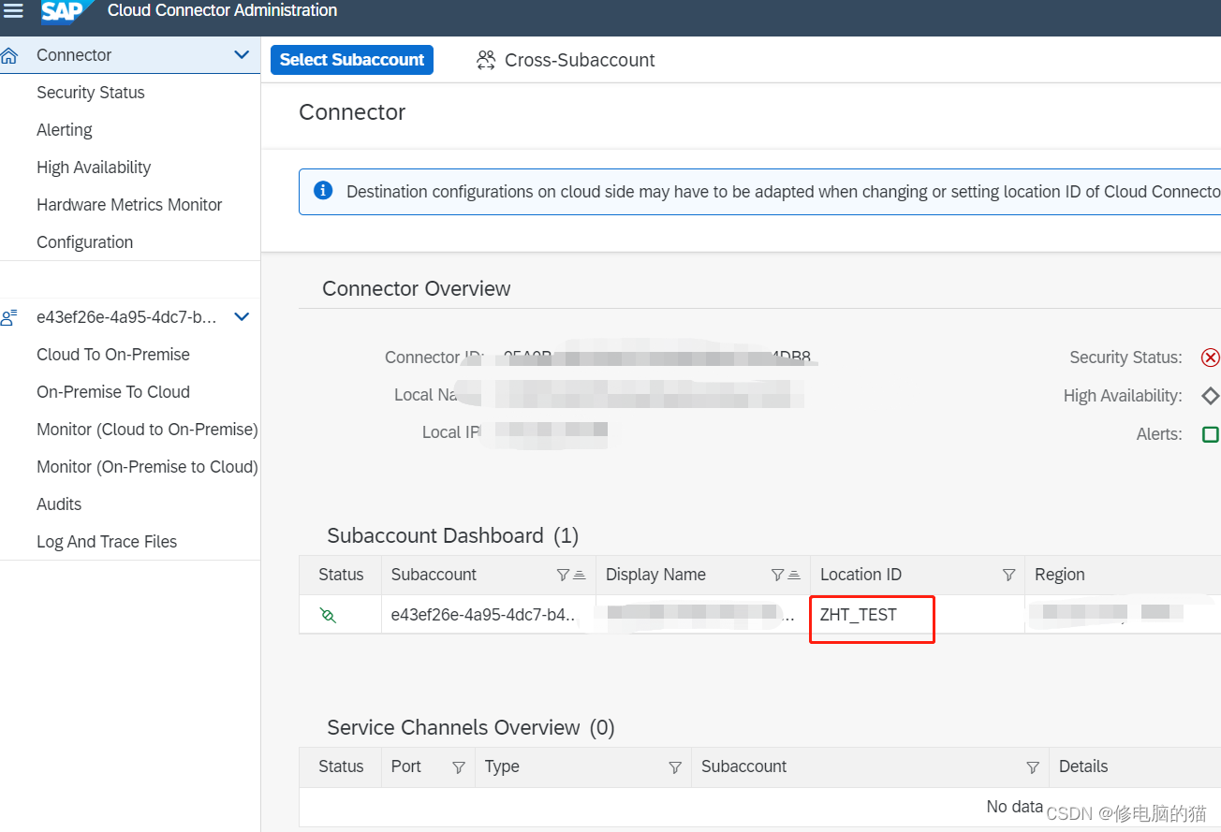The width and height of the screenshot is (1221, 832).
Task: Click Cloud Connector Administration title
Action: pos(223,10)
